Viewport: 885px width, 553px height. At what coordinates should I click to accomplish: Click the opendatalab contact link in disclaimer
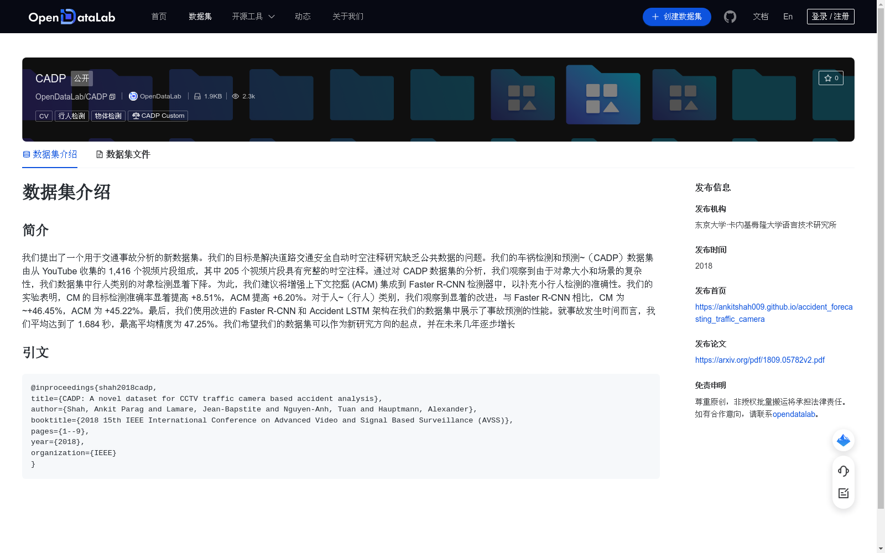pos(794,414)
